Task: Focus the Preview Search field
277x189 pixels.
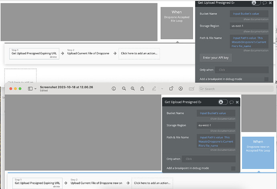Action: pyautogui.click(x=236, y=89)
